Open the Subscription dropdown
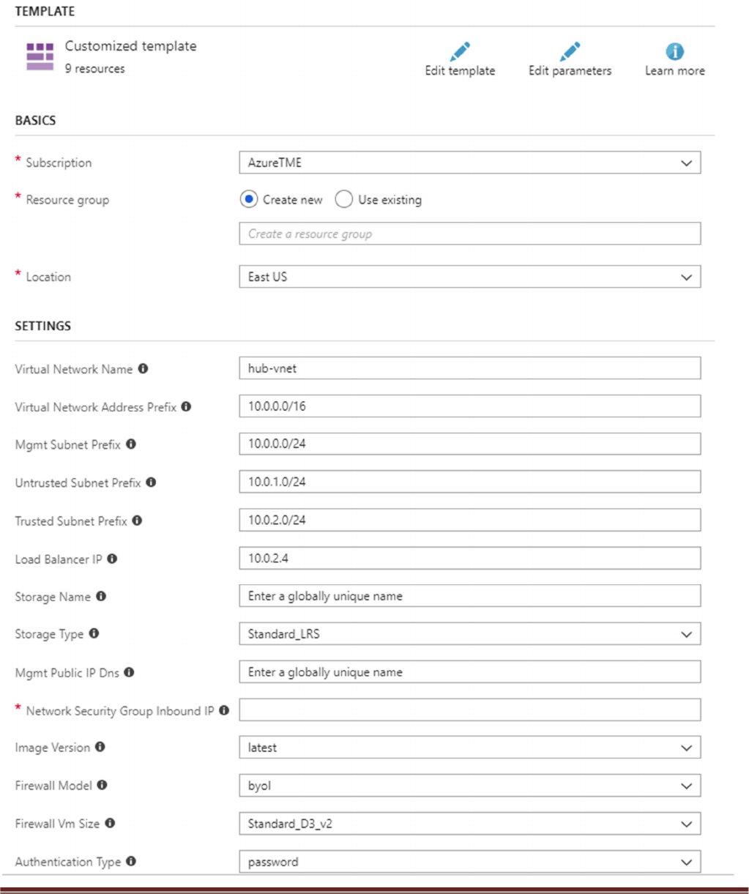Screen dimensions: 749x894 click(469, 163)
